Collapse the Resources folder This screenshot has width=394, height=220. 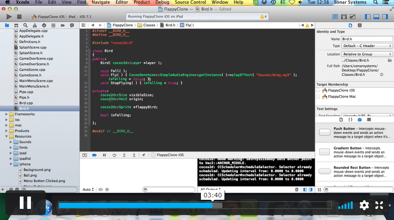(6, 136)
